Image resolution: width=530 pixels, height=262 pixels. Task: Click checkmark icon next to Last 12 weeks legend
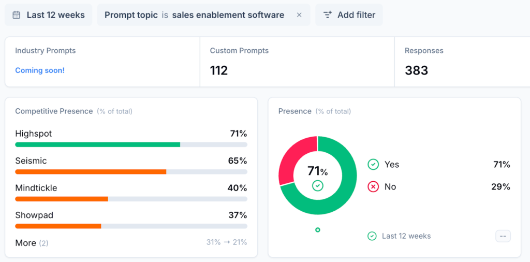(372, 236)
